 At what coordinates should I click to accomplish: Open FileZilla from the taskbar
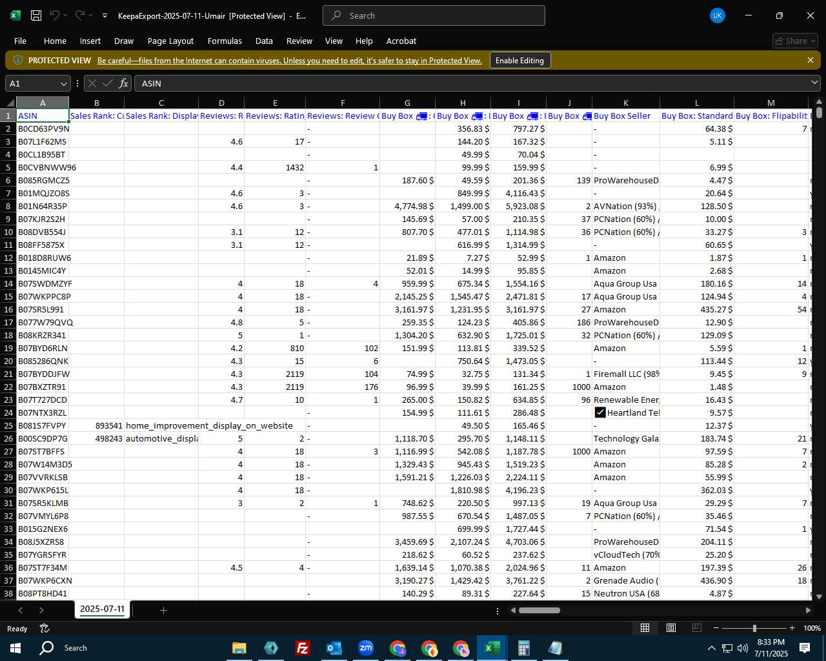coord(302,647)
